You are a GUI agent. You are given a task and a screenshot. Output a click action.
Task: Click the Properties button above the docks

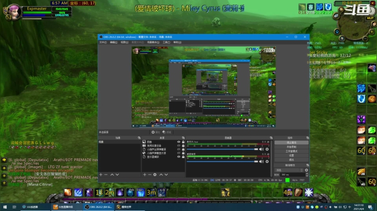[156, 132]
